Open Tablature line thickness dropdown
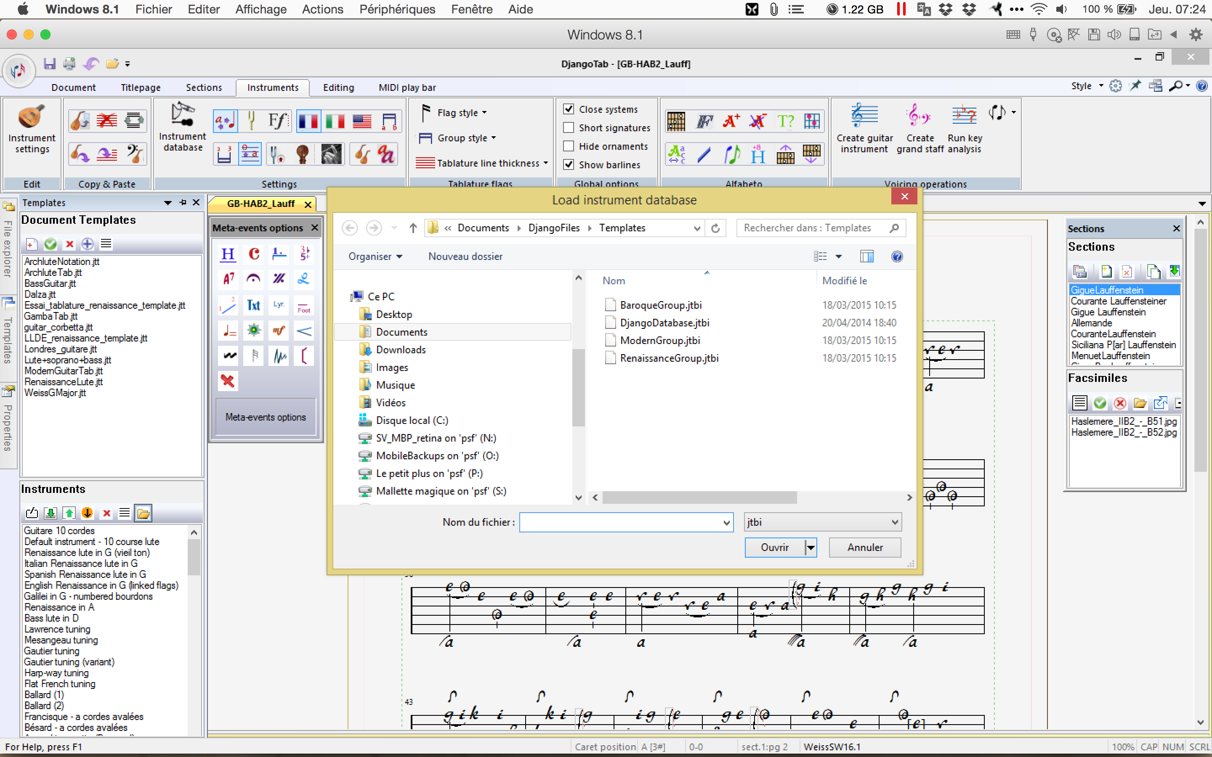 point(487,163)
